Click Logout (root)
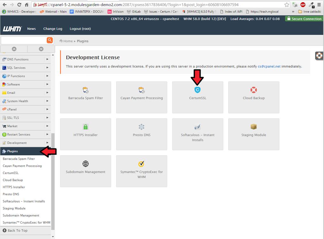Image resolution: width=324 pixels, height=239 pixels. pyautogui.click(x=80, y=29)
